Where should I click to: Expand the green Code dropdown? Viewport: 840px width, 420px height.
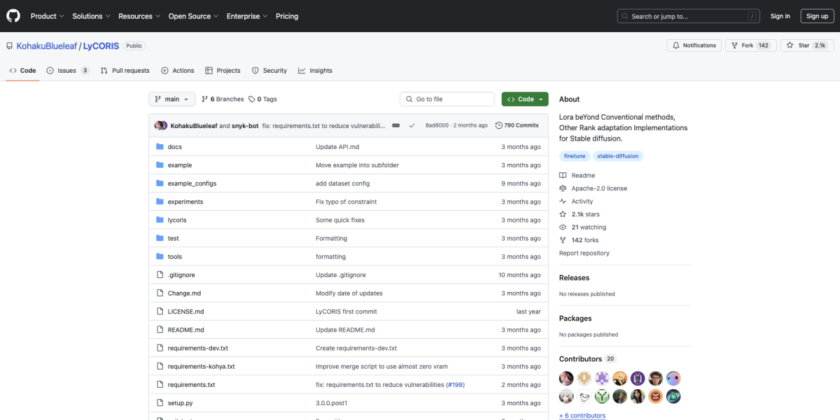pos(524,99)
